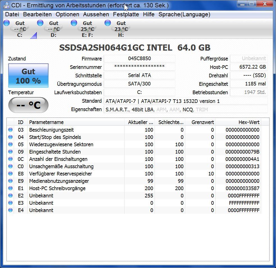Image resolution: width=276 pixels, height=268 pixels.
Task: Select drive E: F: disk entry
Action: [x=87, y=29]
